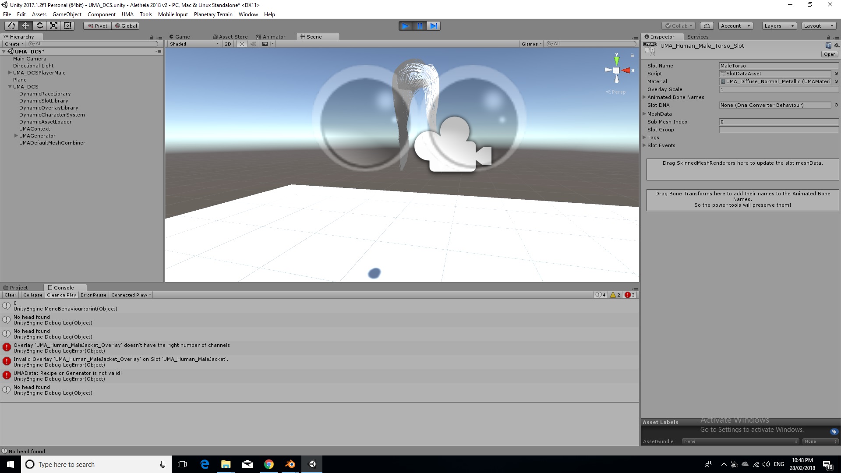This screenshot has height=473, width=841.
Task: Click the Overlay Scale value field
Action: [779, 89]
